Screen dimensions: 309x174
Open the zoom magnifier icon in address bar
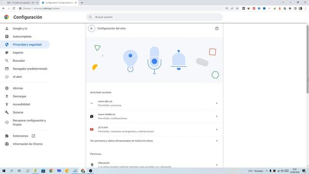[227, 9]
